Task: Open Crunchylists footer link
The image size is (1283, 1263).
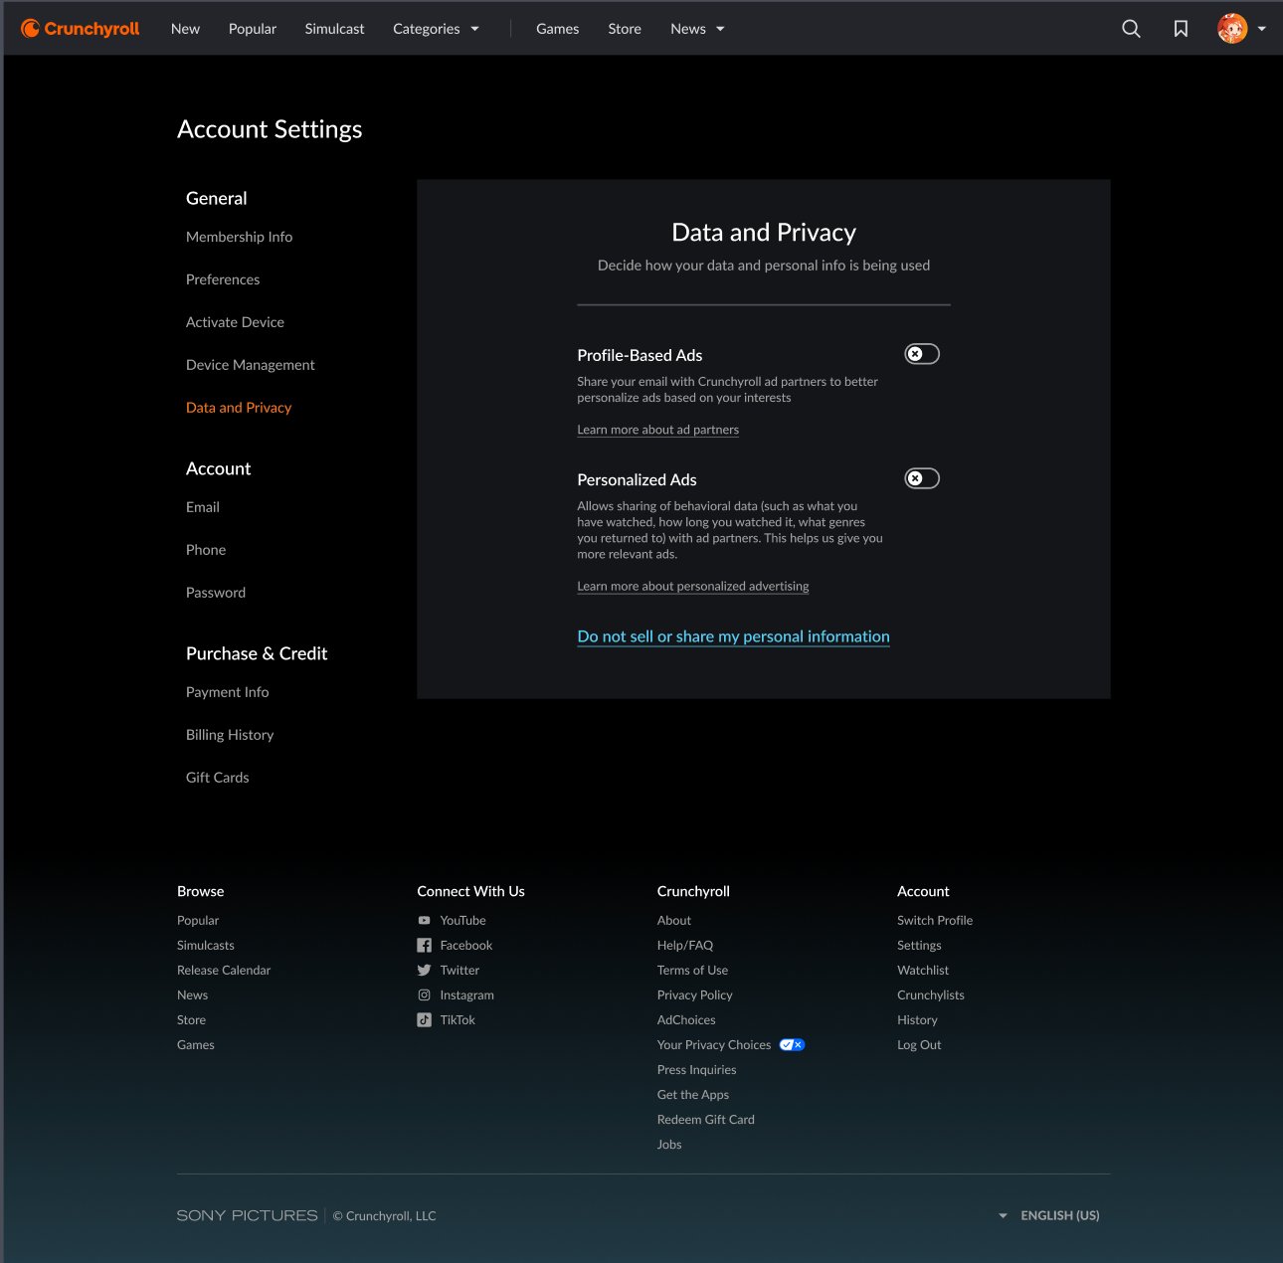Action: [931, 995]
